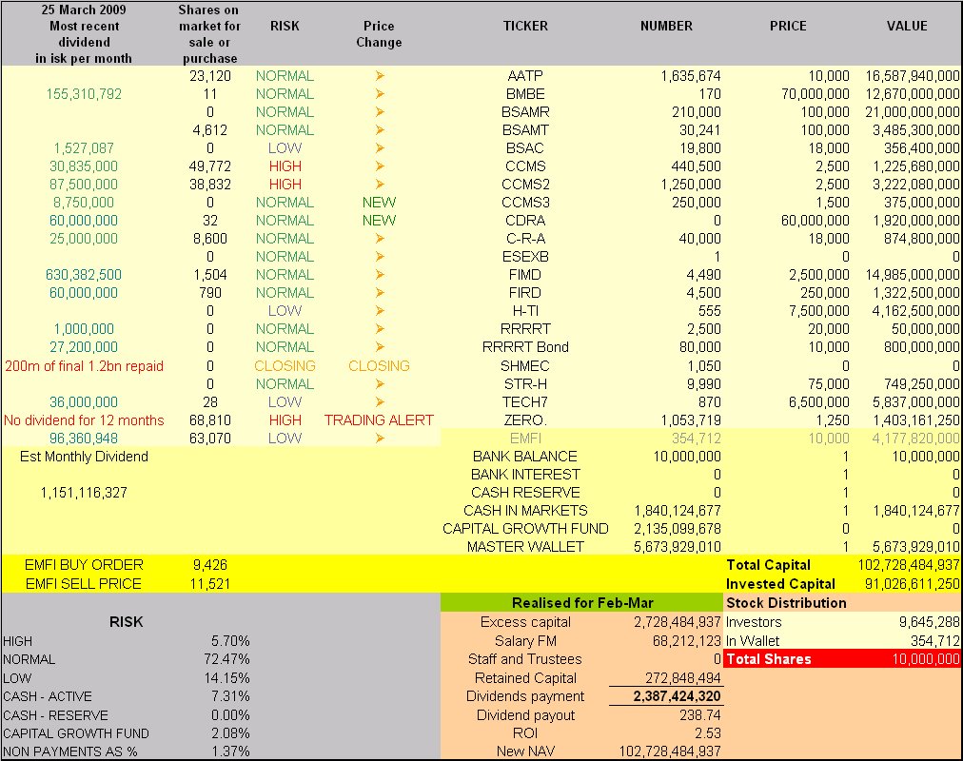This screenshot has width=963, height=761.
Task: Click the BMBE ticker cell
Action: [x=525, y=94]
